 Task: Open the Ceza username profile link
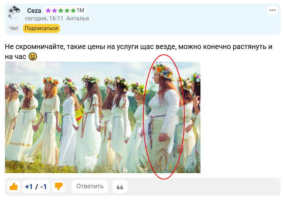pyautogui.click(x=34, y=11)
